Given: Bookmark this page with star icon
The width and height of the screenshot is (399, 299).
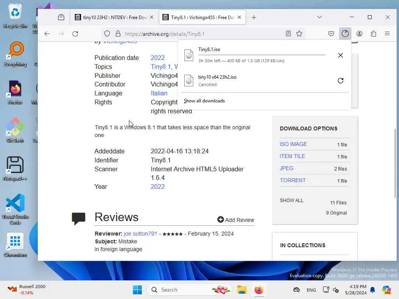Looking at the screenshot, I should click(x=299, y=33).
